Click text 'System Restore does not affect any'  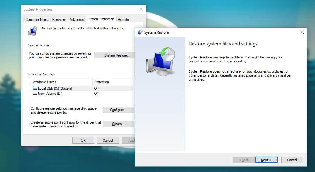[x=239, y=75]
